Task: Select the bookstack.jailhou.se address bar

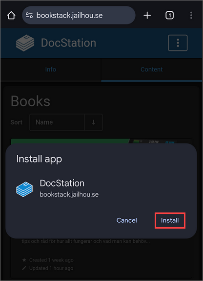Action: 79,15
